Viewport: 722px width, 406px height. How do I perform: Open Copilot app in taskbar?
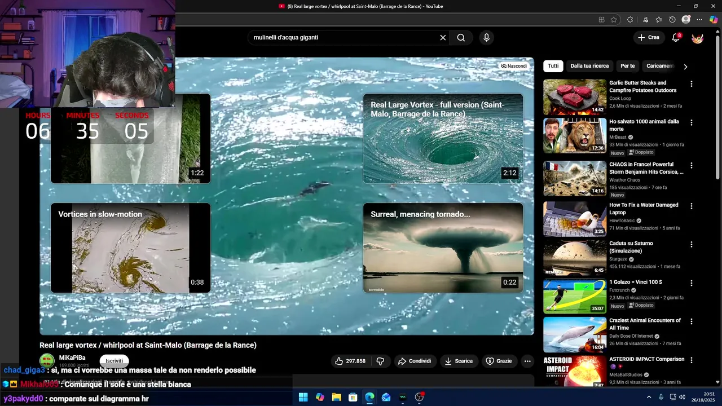tap(320, 397)
